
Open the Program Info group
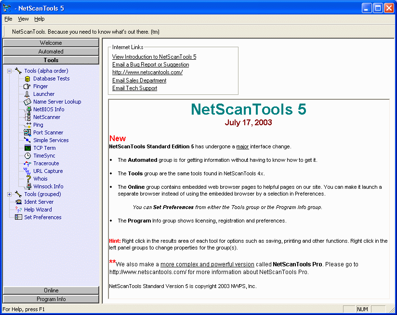(x=51, y=299)
